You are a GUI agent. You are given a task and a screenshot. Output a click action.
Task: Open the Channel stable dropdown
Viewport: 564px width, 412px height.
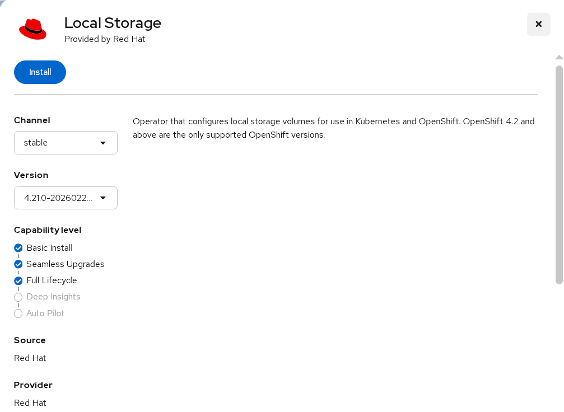tap(66, 143)
